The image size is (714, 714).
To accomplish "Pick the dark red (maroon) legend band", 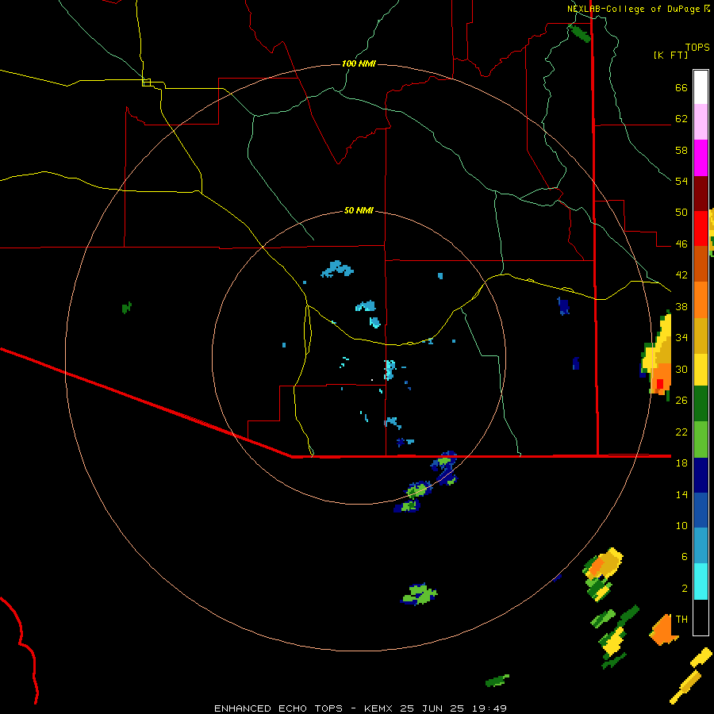I will pos(701,193).
